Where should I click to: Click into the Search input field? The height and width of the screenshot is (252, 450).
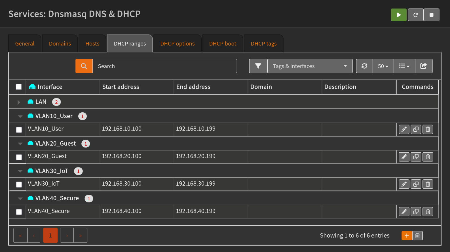click(164, 66)
